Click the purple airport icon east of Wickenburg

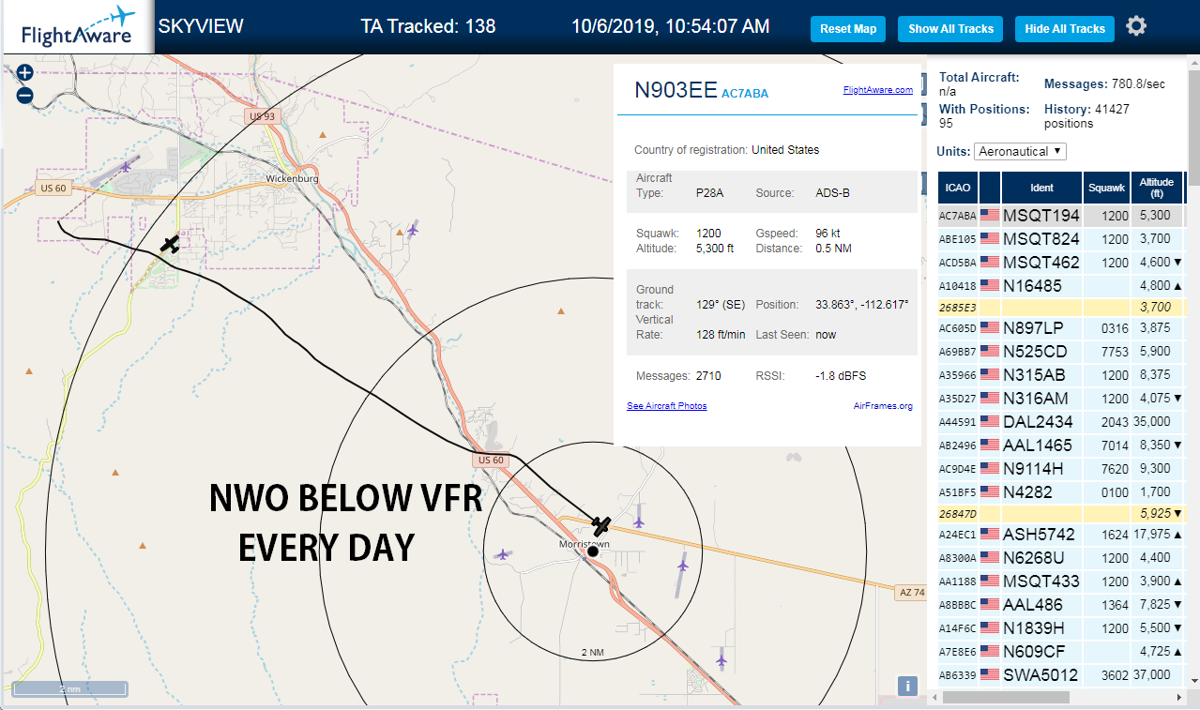(413, 229)
